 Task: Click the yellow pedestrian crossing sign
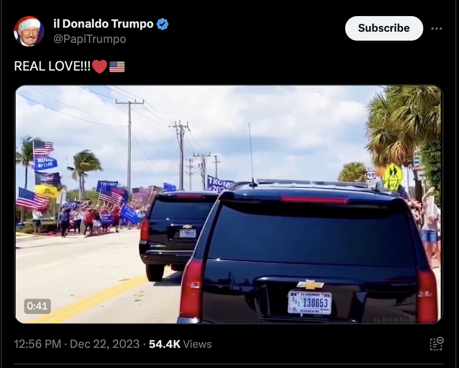[x=393, y=176]
